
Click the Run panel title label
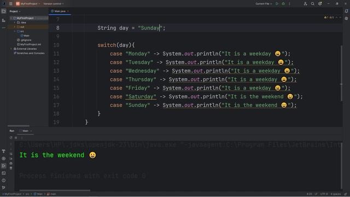(12, 131)
